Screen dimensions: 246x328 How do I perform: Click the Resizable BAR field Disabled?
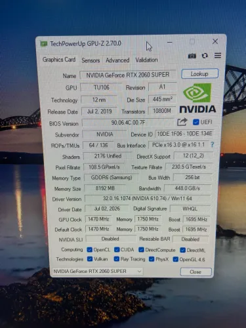(x=190, y=239)
